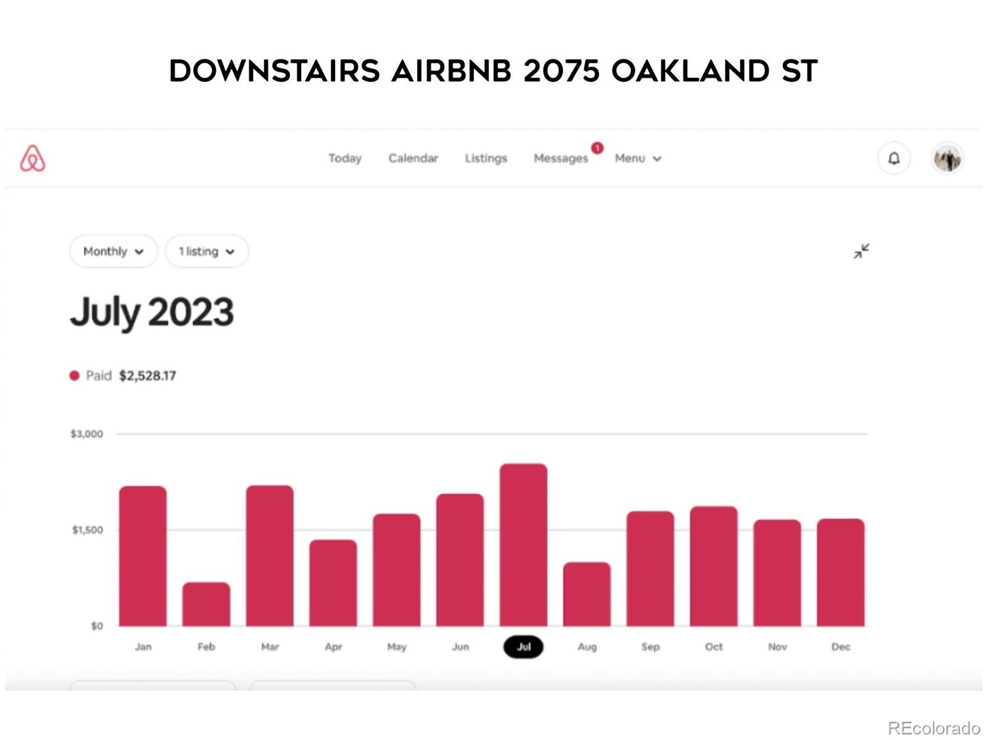Click the Paid red legend dot
Image resolution: width=987 pixels, height=740 pixels.
(x=75, y=376)
